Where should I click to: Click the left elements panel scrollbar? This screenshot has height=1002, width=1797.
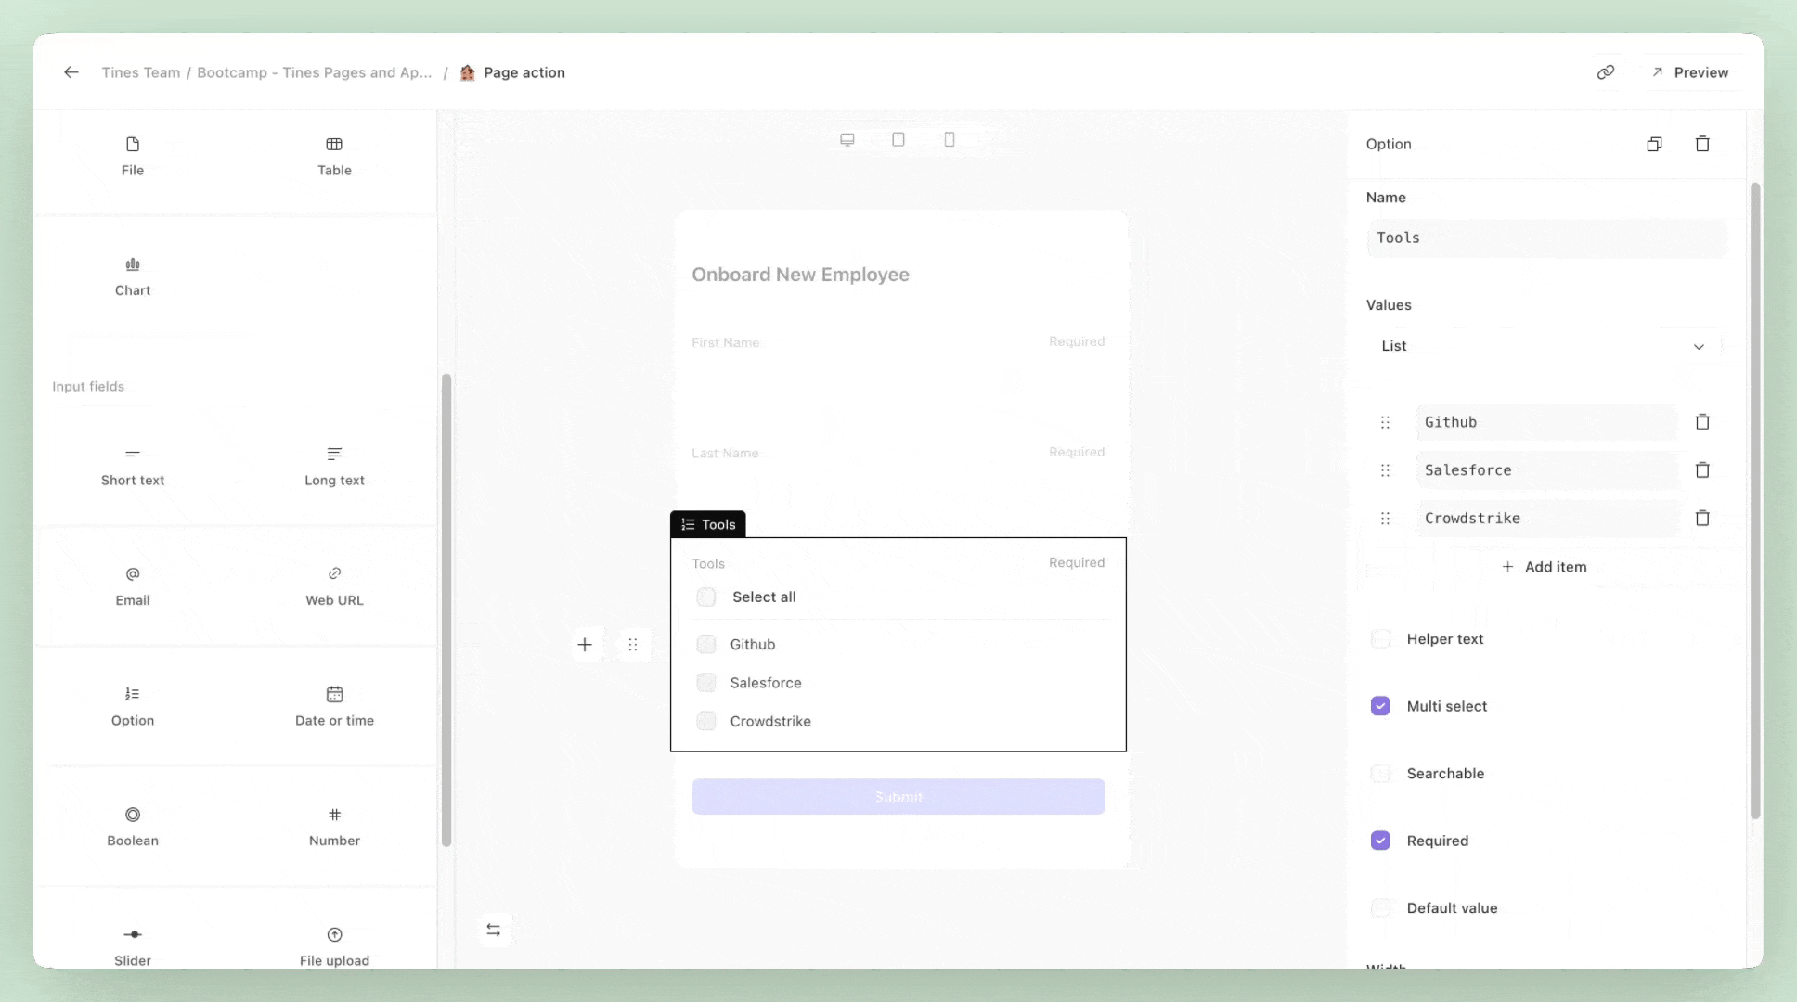446,610
